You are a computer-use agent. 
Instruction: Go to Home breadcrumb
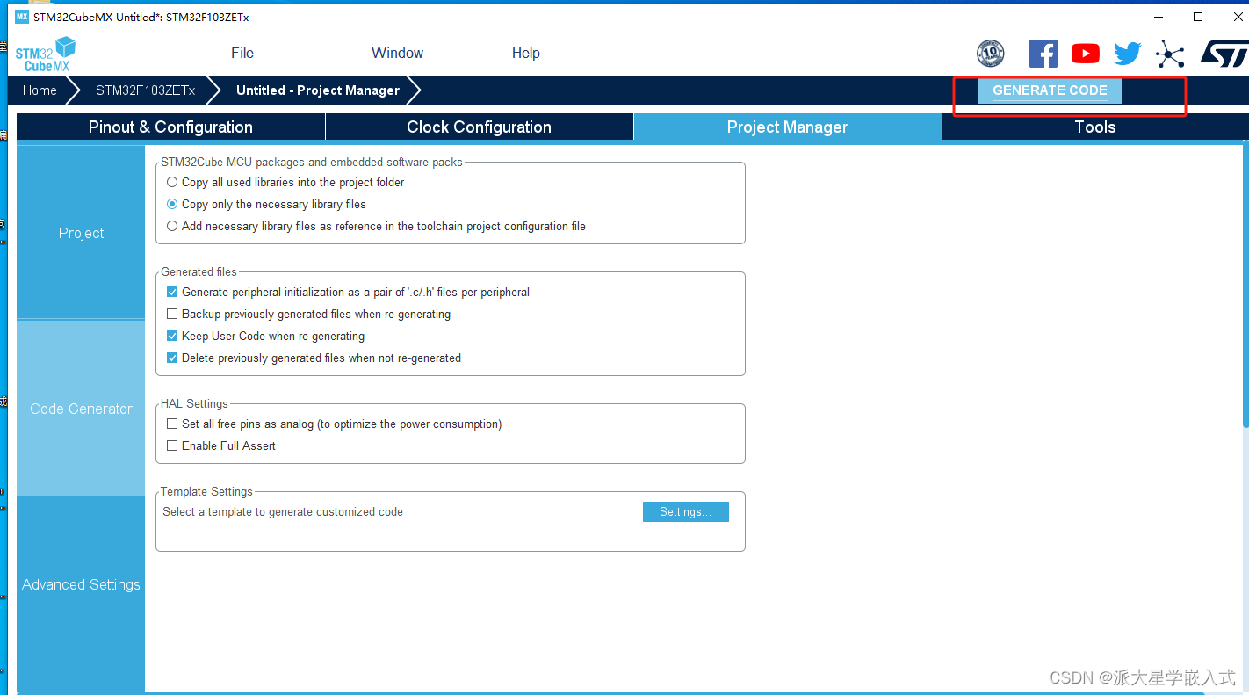pos(40,90)
